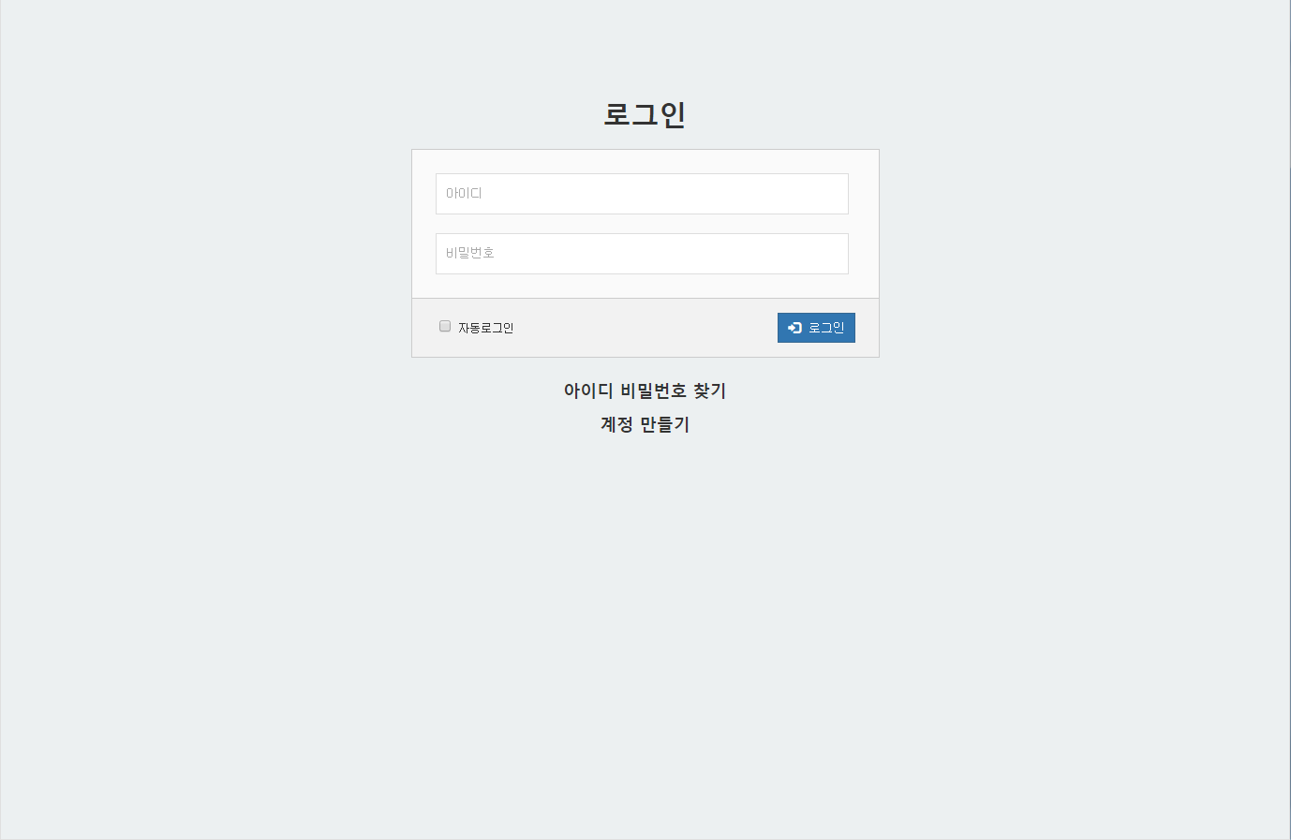Click empty page background below 계정 만들기
Image resolution: width=1291 pixels, height=840 pixels.
[645, 609]
